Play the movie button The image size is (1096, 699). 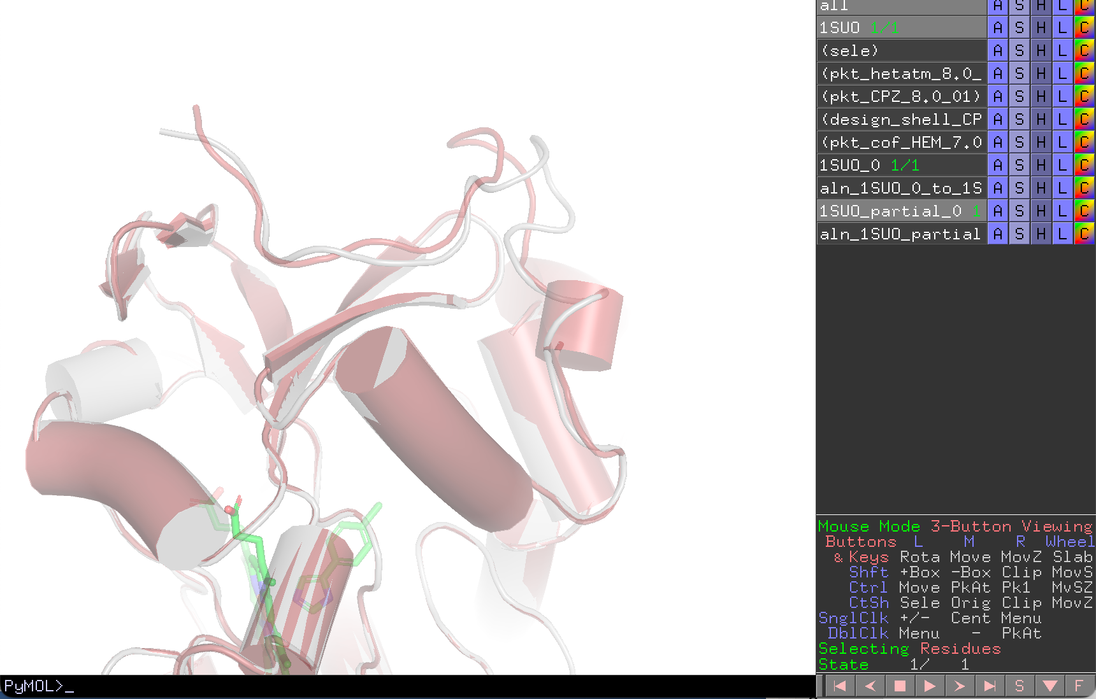click(x=930, y=686)
